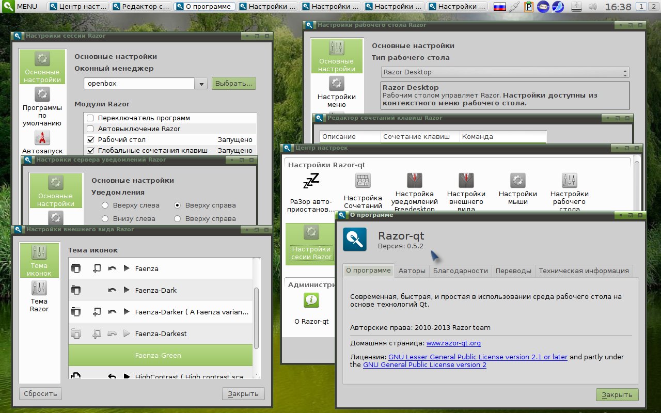The width and height of the screenshot is (661, 413).
Task: Click the icon theme list scrollbar
Action: point(257,319)
